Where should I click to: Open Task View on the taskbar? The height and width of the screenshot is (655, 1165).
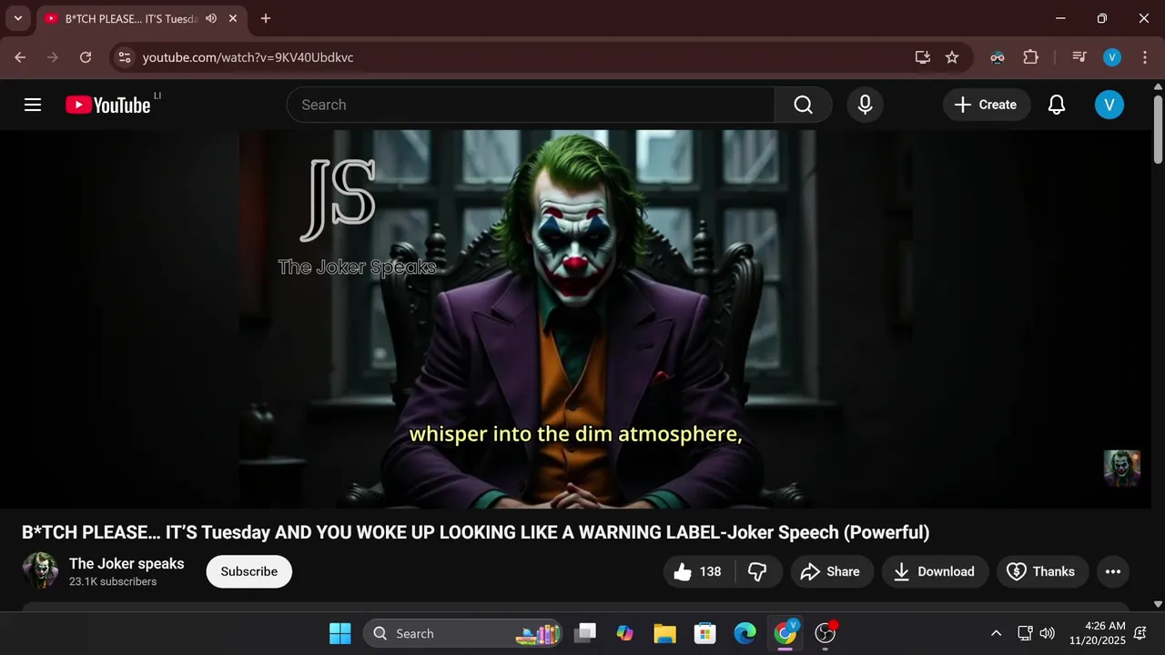(585, 633)
